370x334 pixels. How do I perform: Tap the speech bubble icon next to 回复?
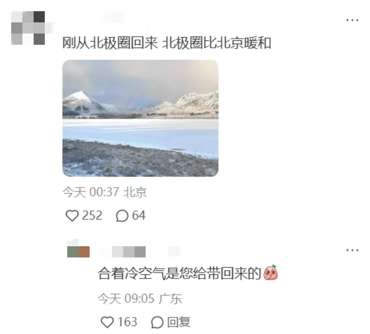pos(157,322)
